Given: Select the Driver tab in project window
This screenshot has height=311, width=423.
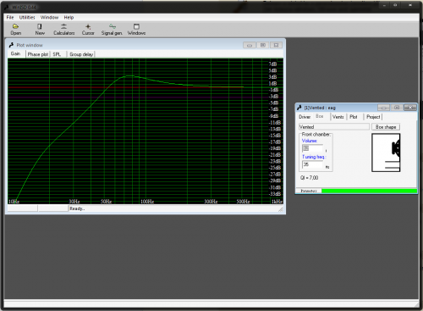Looking at the screenshot, I should tap(305, 117).
